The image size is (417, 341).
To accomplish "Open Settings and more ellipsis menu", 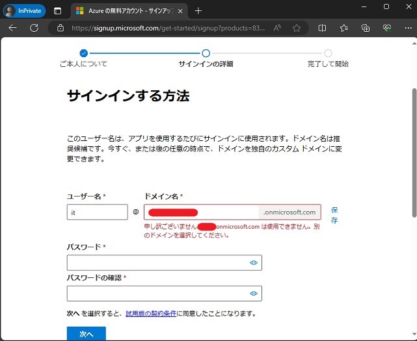I will 409,28.
